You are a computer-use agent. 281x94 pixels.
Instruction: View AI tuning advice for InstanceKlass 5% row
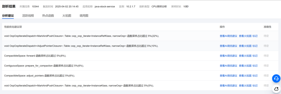(228, 86)
